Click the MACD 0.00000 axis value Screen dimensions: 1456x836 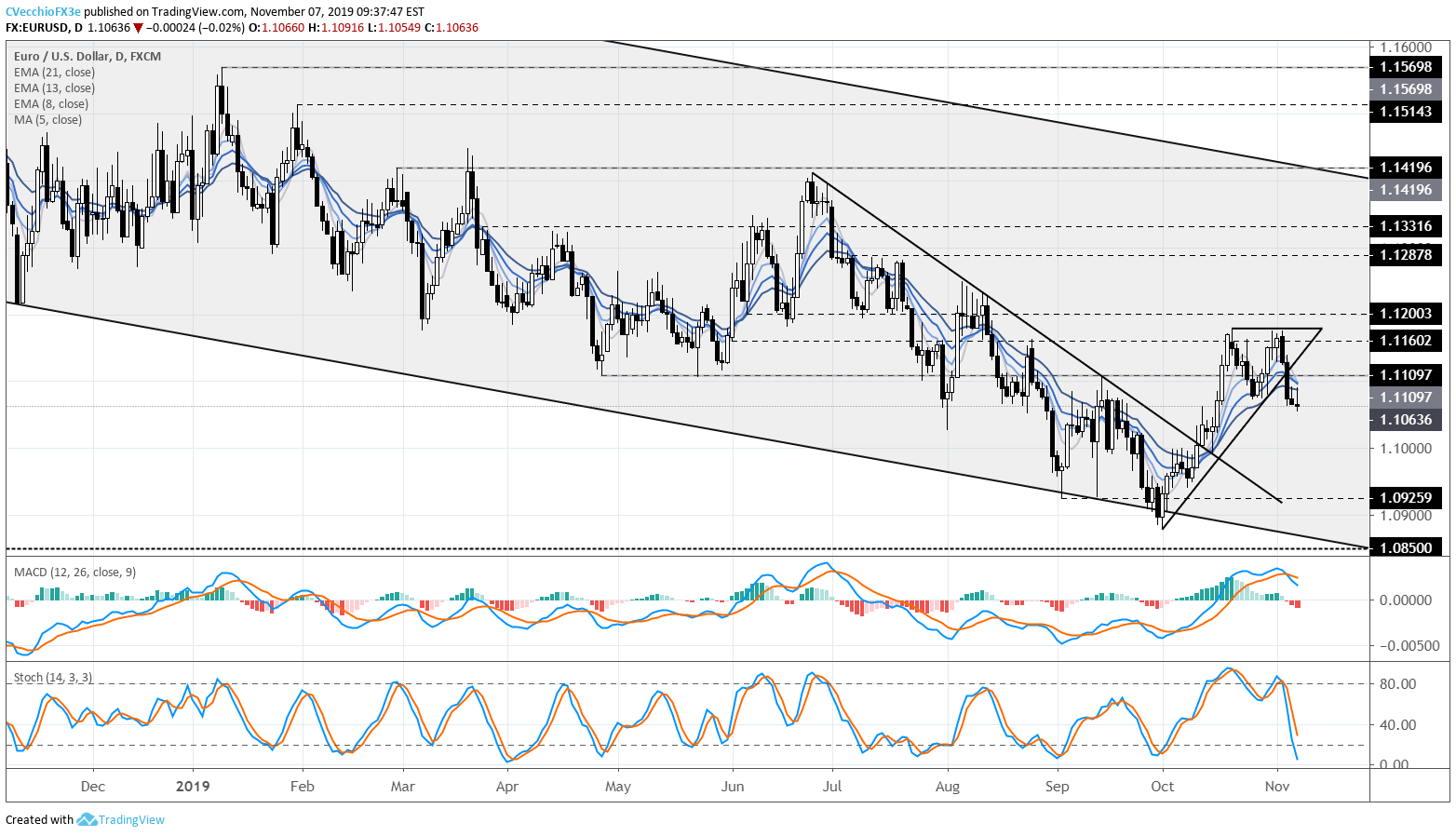(1406, 600)
